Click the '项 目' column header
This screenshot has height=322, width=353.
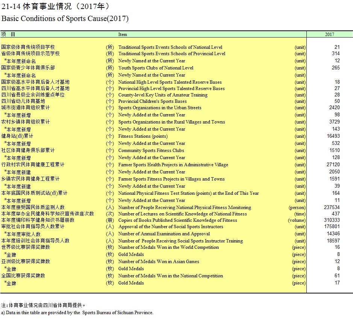pyautogui.click(x=8, y=35)
